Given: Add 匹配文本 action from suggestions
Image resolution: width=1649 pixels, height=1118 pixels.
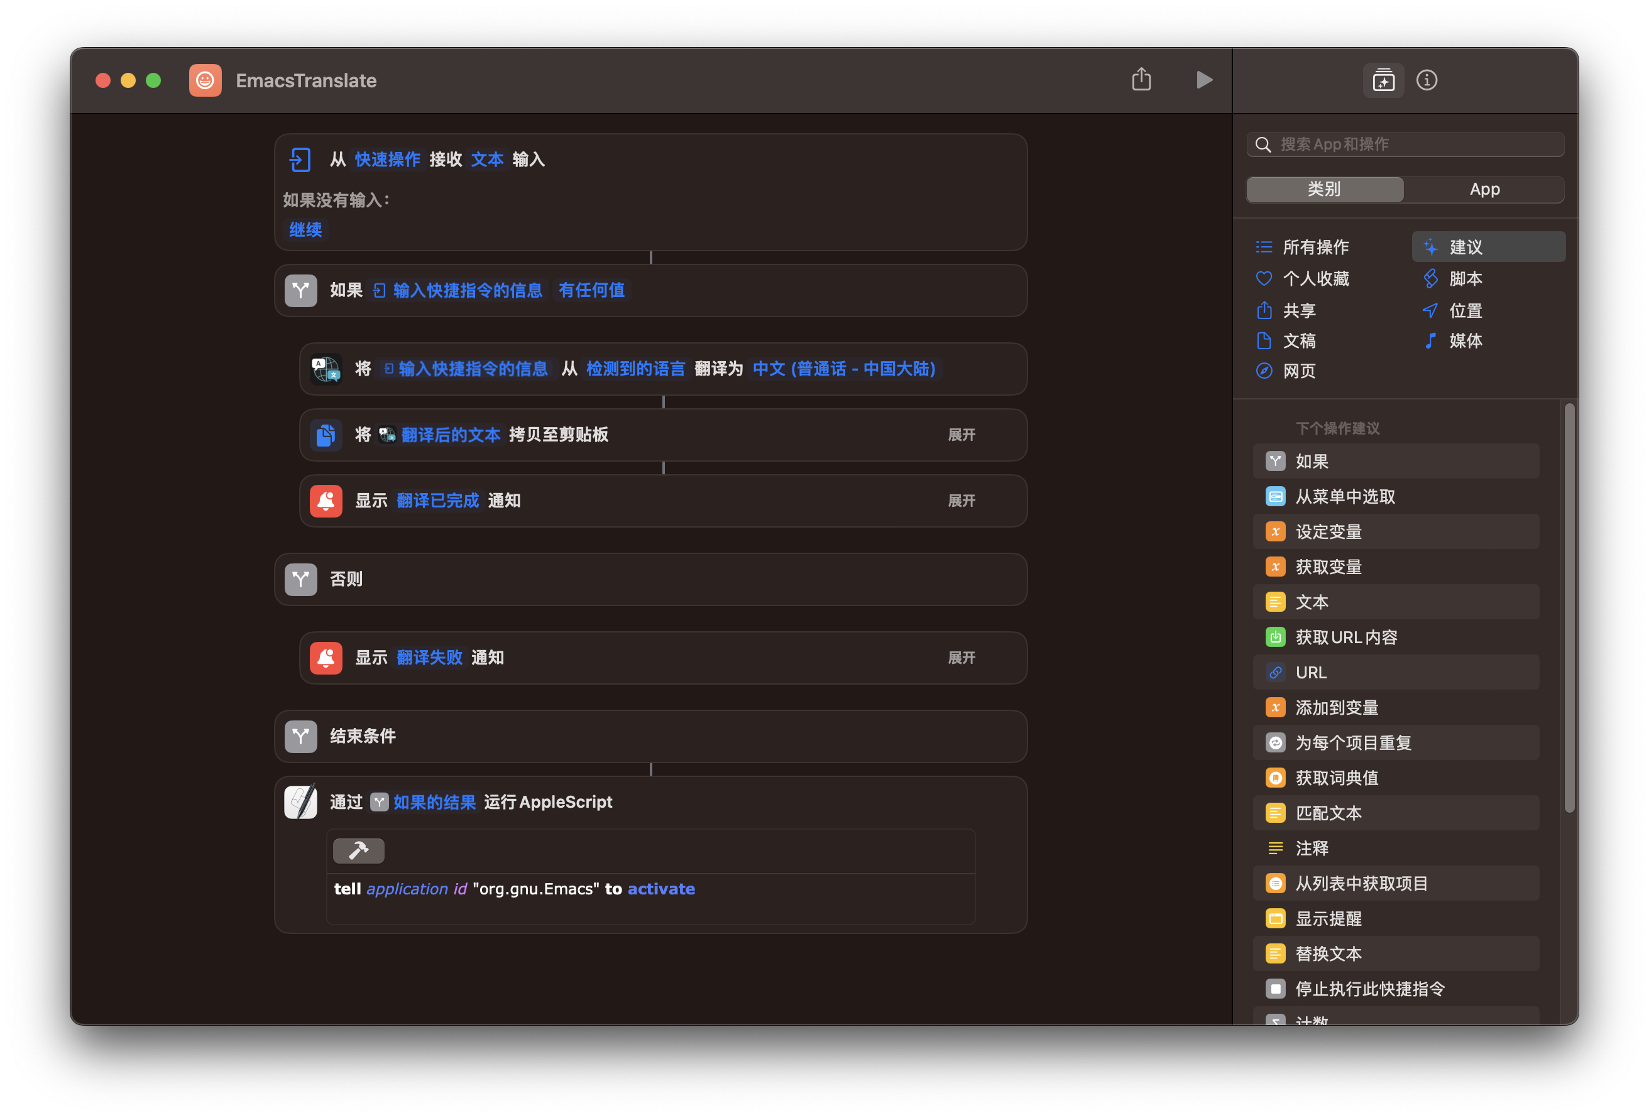Looking at the screenshot, I should click(1396, 813).
